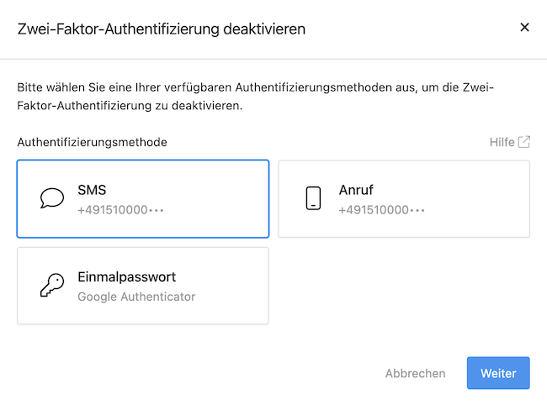
Task: Open the external link icon beside Hilfe
Action: 524,142
